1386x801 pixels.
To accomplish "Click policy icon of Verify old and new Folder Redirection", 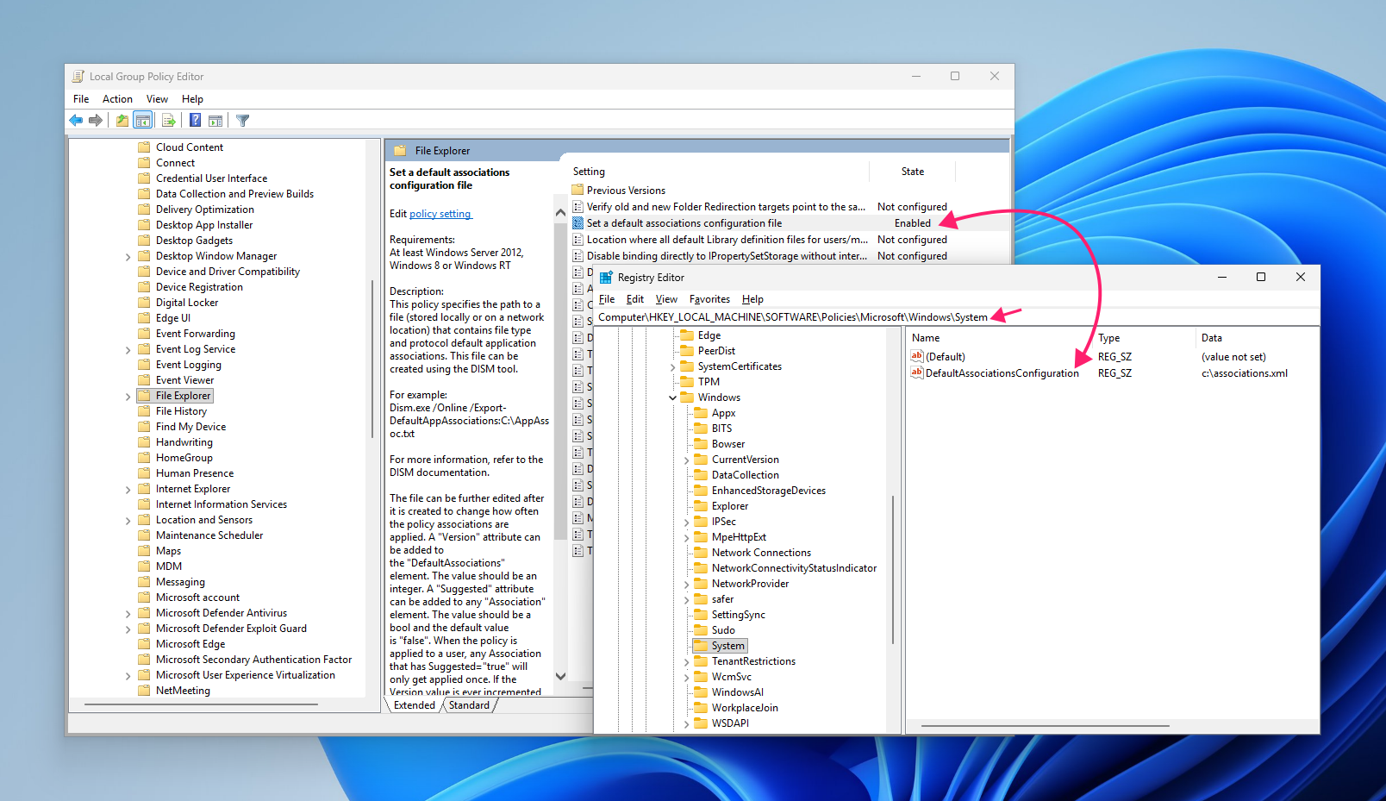I will coord(578,206).
